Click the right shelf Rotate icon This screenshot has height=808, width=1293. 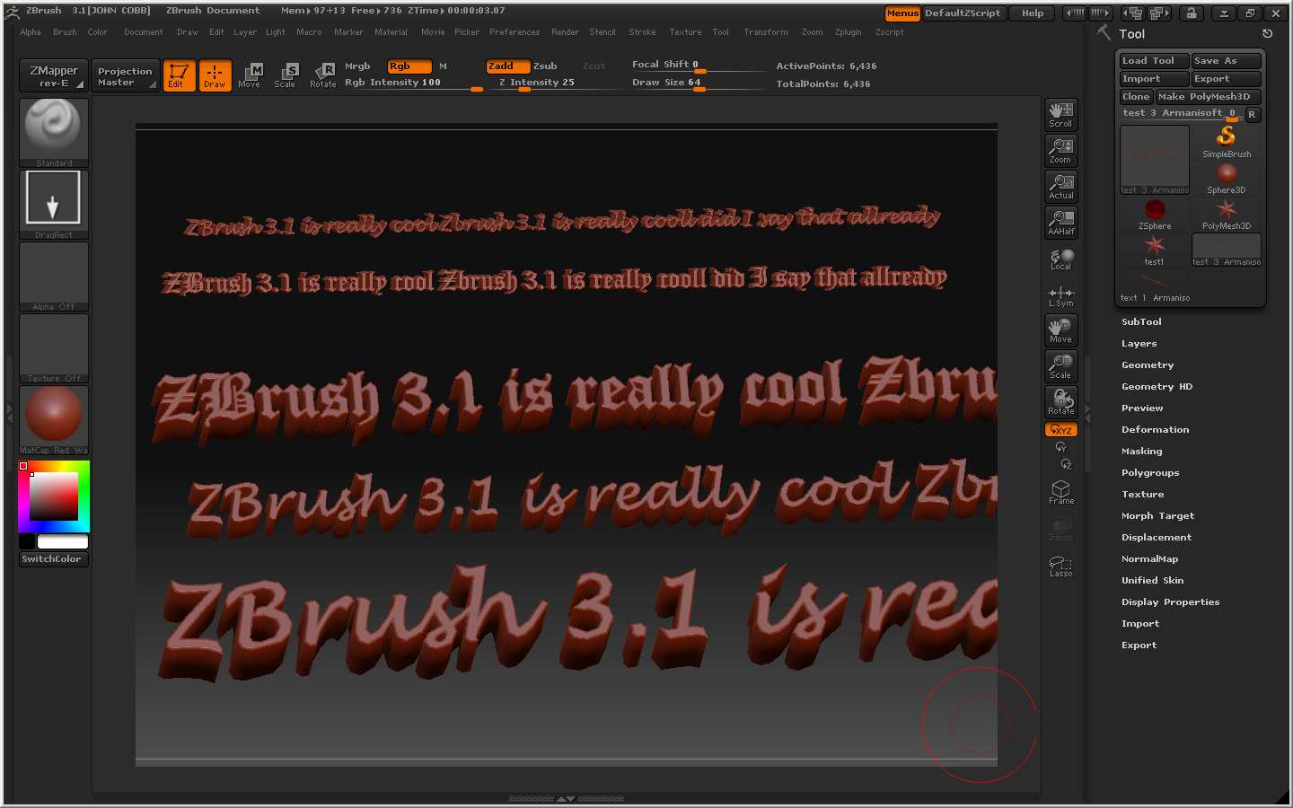[x=1061, y=402]
